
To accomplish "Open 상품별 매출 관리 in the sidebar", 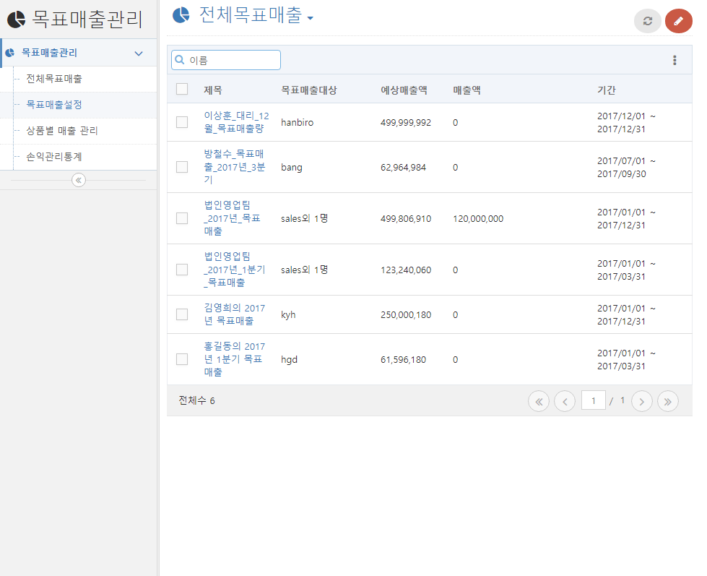I will click(62, 131).
